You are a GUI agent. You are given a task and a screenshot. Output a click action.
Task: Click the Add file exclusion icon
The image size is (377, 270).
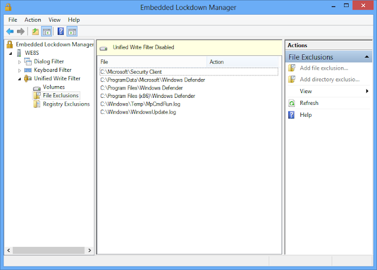(x=292, y=68)
